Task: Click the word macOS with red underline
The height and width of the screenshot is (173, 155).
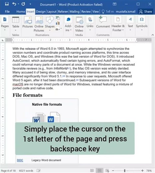Action: (x=18, y=84)
